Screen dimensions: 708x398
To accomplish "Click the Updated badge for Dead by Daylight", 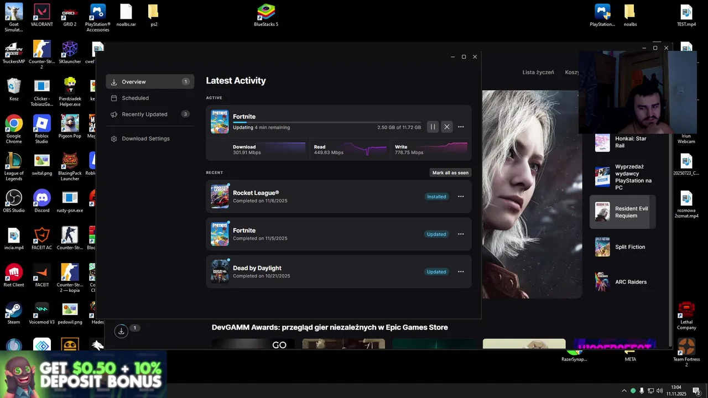I will (436, 271).
